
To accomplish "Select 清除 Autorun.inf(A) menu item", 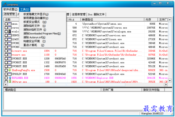I will click(34, 37).
